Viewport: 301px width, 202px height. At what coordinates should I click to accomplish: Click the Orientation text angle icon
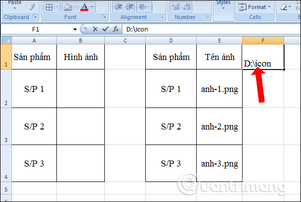tap(142, 7)
